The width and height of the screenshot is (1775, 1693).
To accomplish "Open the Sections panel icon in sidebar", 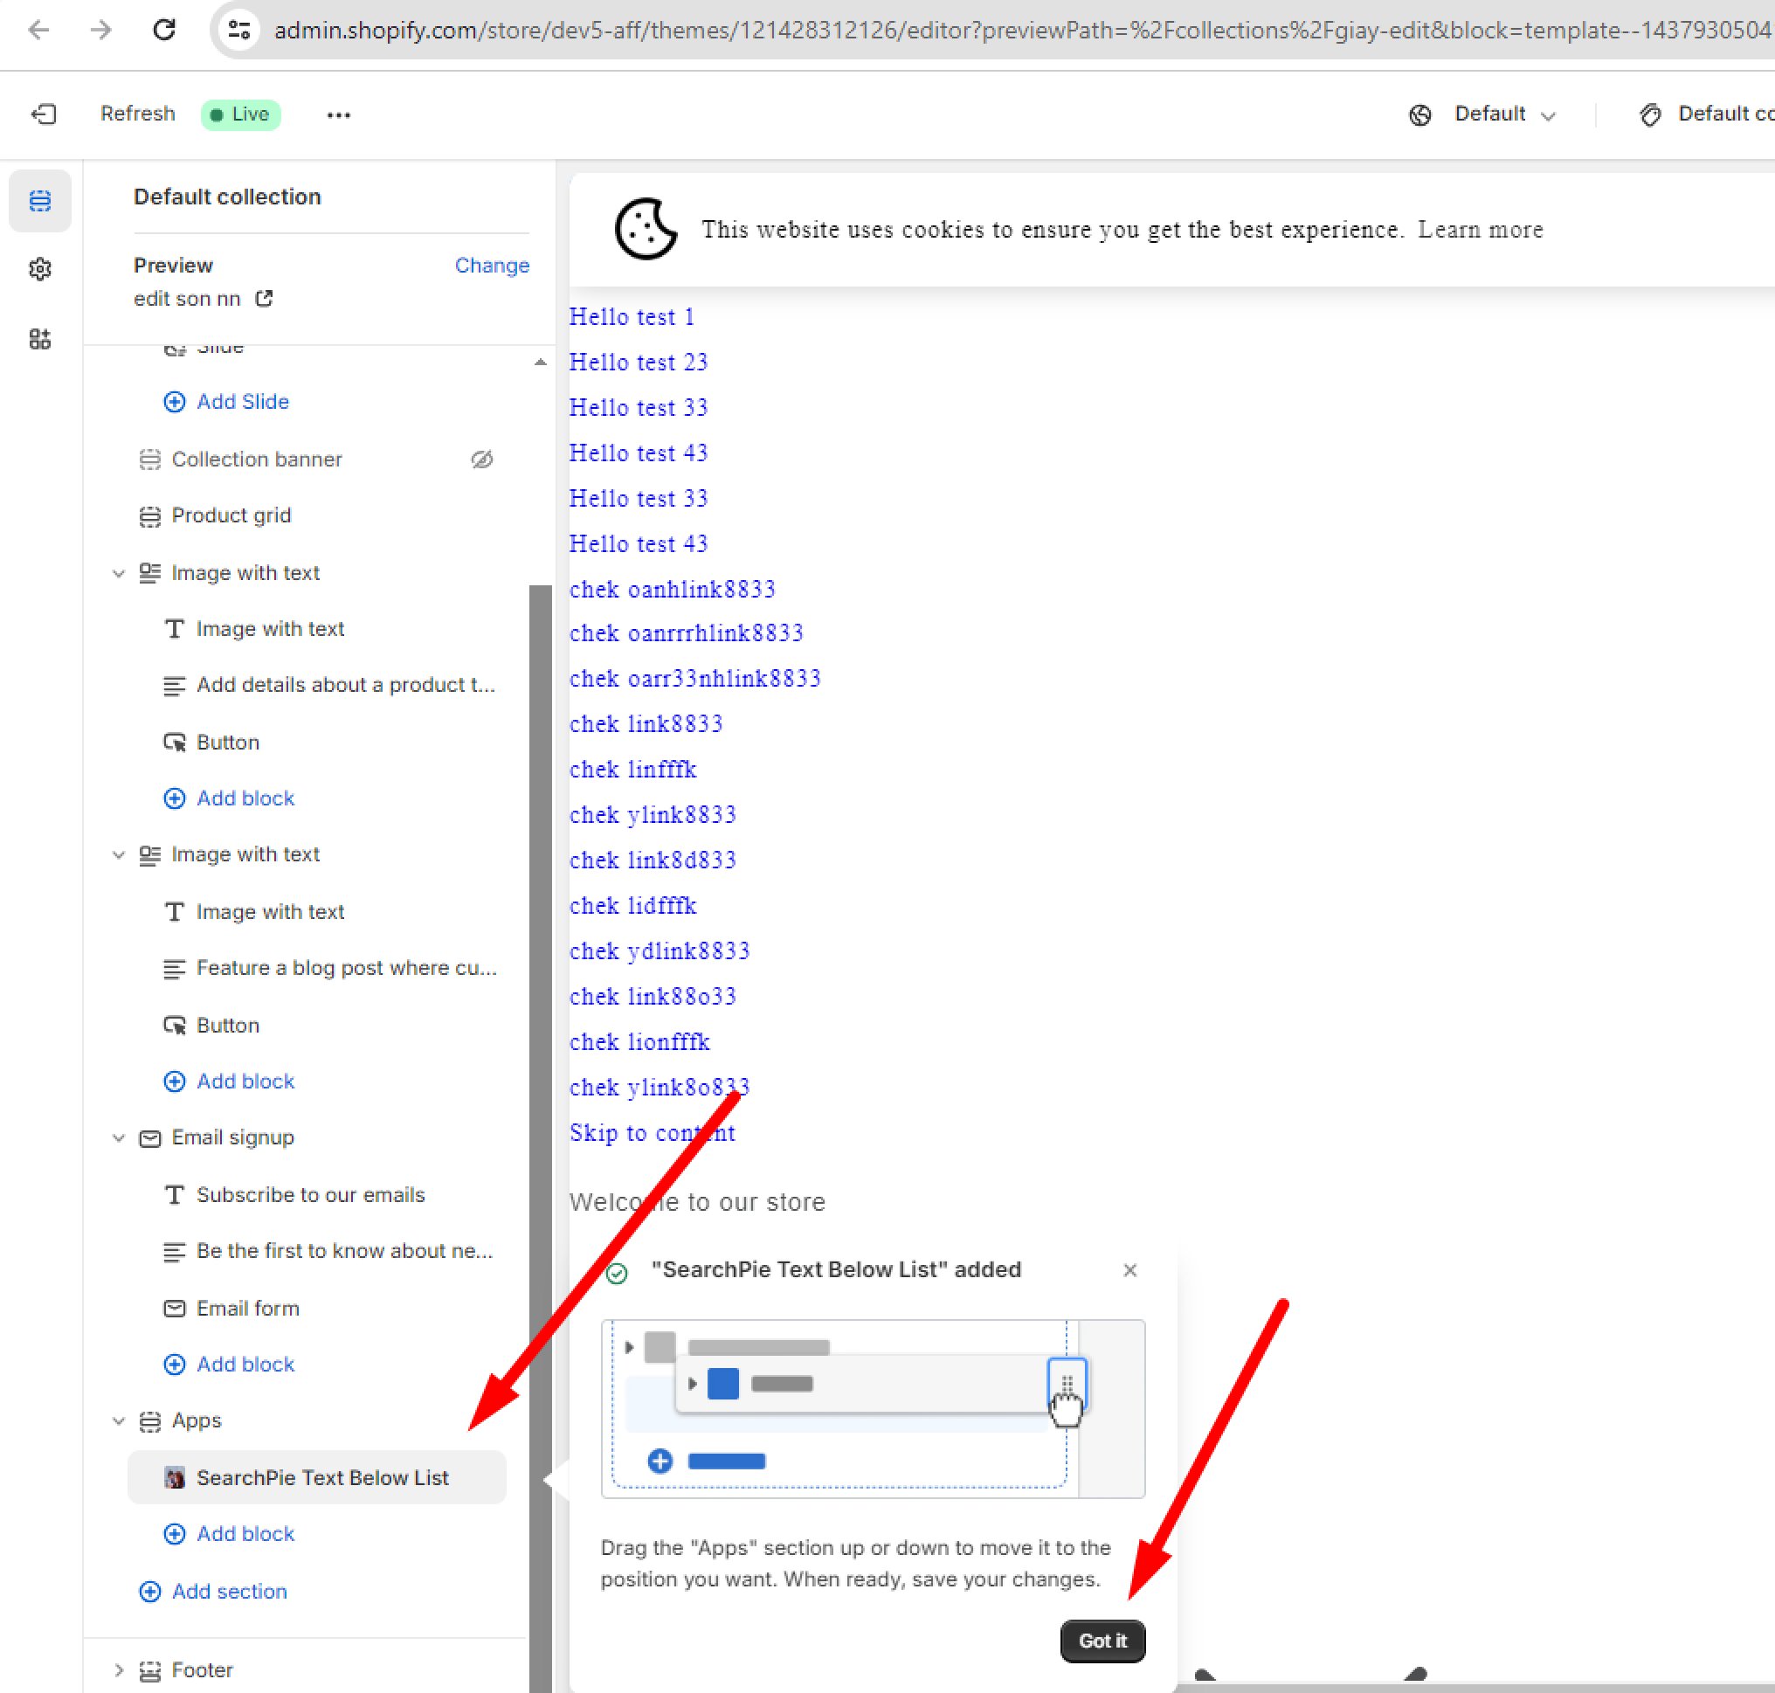I will pos(39,200).
